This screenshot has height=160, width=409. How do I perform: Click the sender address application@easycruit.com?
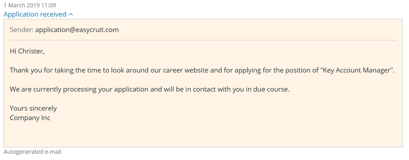coord(77,30)
